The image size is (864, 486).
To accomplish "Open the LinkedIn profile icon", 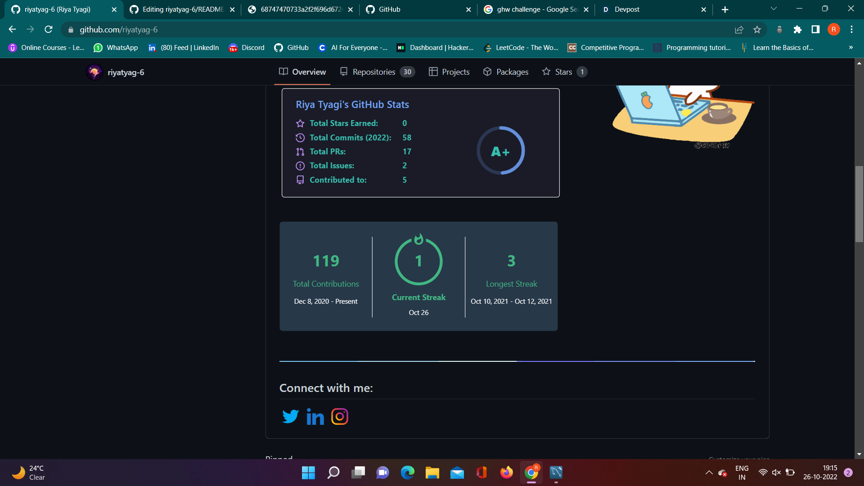I will click(315, 417).
